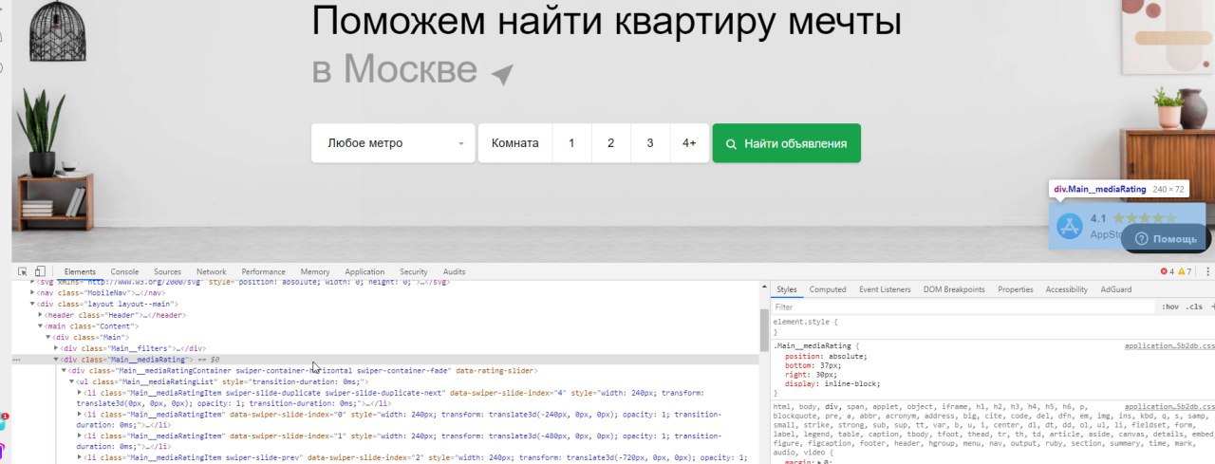Toggle device toolbar icon in DevTools
The height and width of the screenshot is (464, 1215).
[41, 271]
